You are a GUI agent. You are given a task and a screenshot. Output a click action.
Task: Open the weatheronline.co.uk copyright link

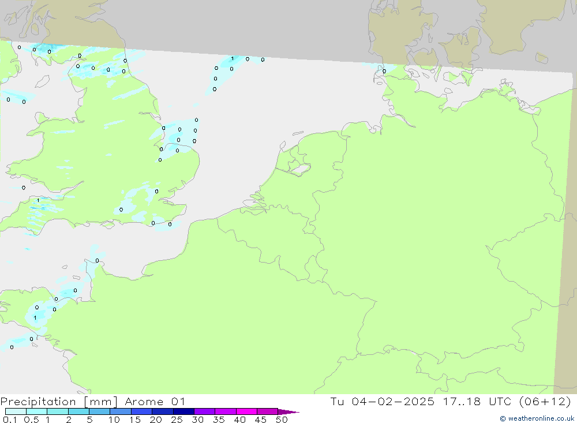tap(537, 418)
